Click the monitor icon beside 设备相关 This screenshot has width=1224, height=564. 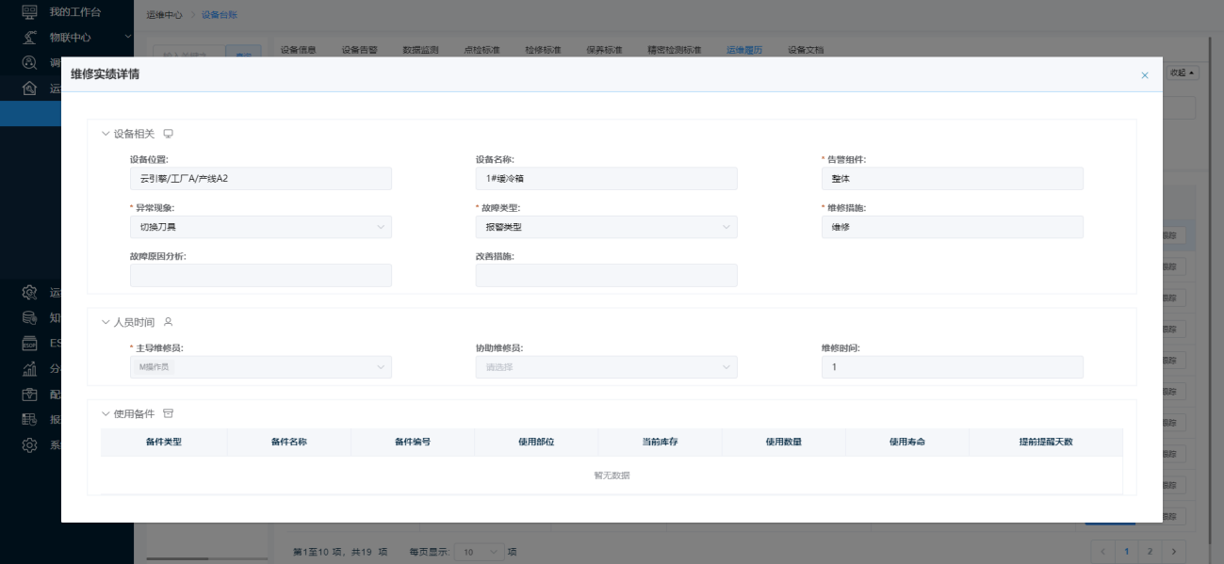coord(169,134)
